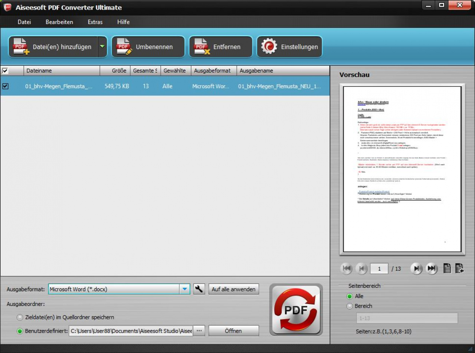
Task: Go to last page in preview
Action: pyautogui.click(x=432, y=269)
